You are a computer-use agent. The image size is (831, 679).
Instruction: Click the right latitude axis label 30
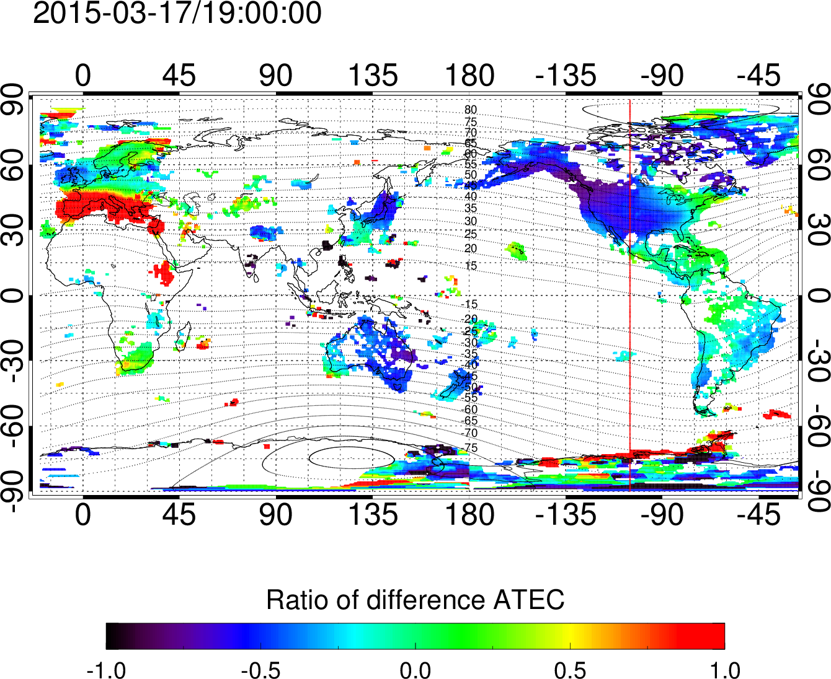(x=818, y=230)
